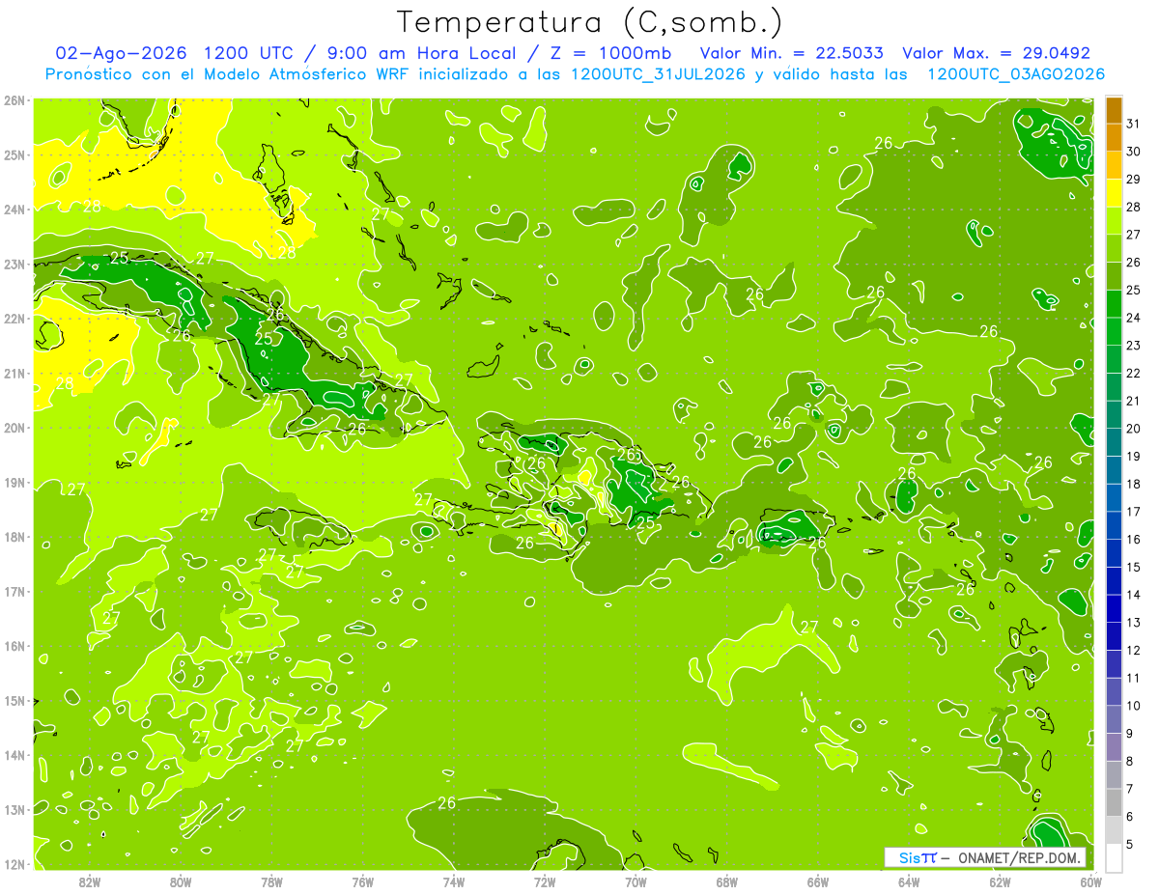Click the 64W longitude axis label
The image size is (1159, 895).
[909, 881]
